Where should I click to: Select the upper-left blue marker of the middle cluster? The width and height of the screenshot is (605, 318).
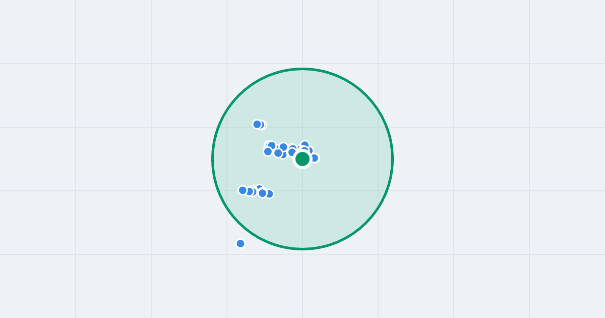[272, 145]
